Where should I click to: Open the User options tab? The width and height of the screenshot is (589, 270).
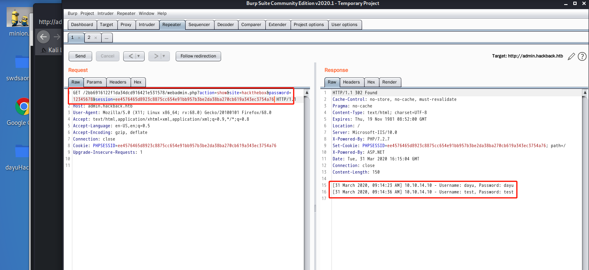[344, 25]
